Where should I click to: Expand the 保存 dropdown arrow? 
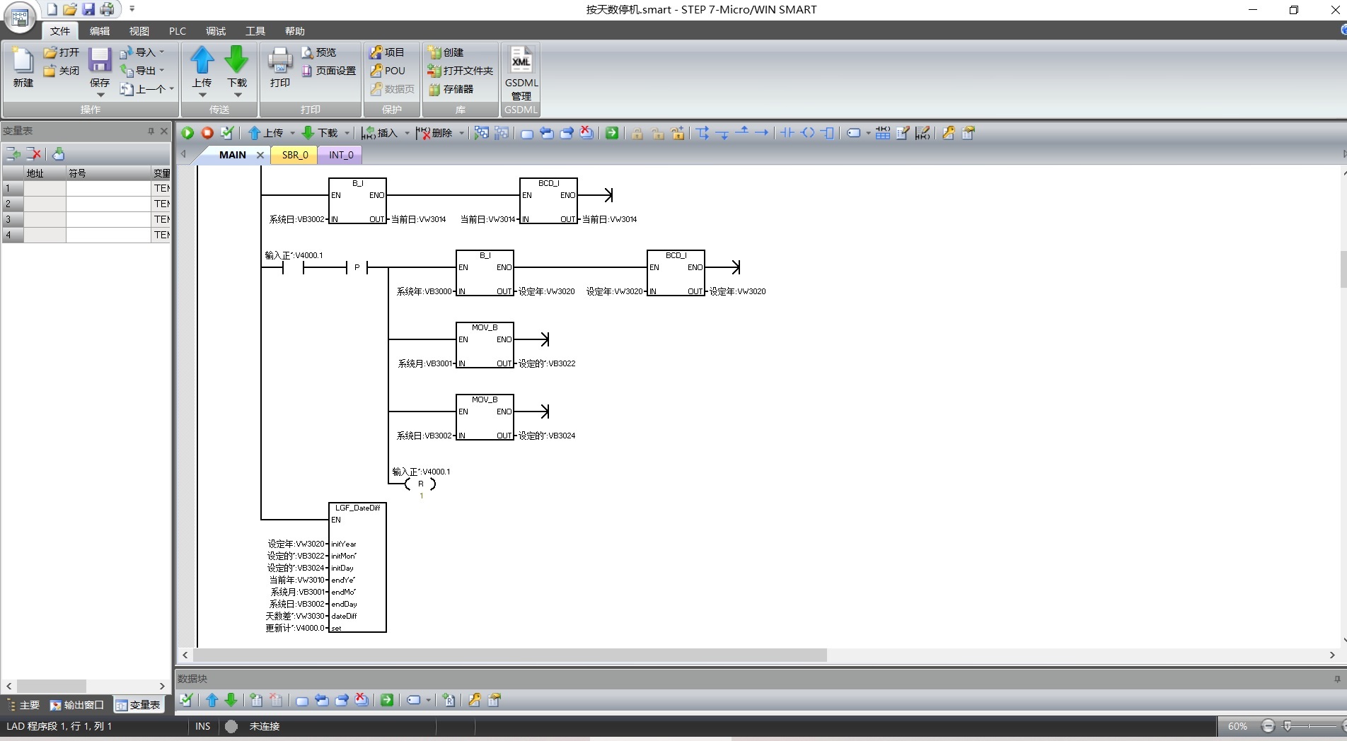coord(100,95)
